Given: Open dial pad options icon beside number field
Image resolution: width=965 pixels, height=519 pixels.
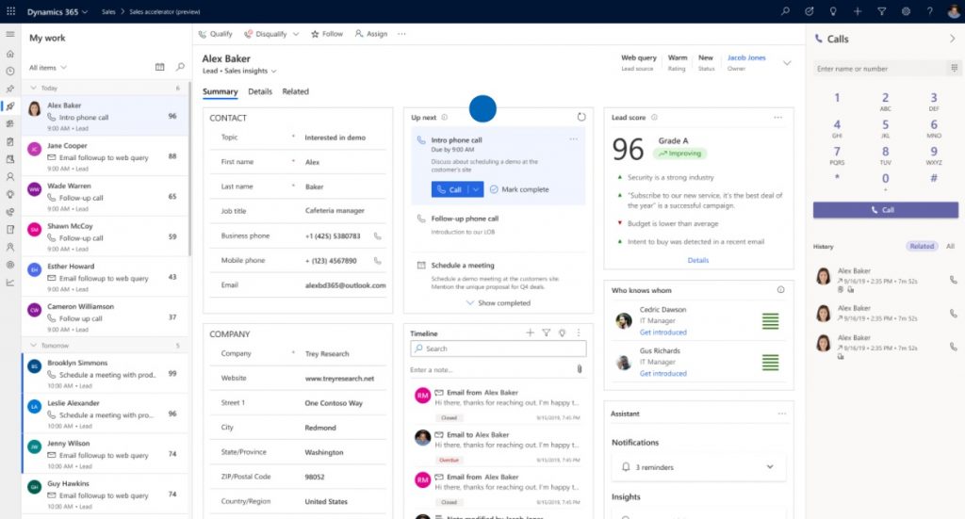Looking at the screenshot, I should 954,68.
